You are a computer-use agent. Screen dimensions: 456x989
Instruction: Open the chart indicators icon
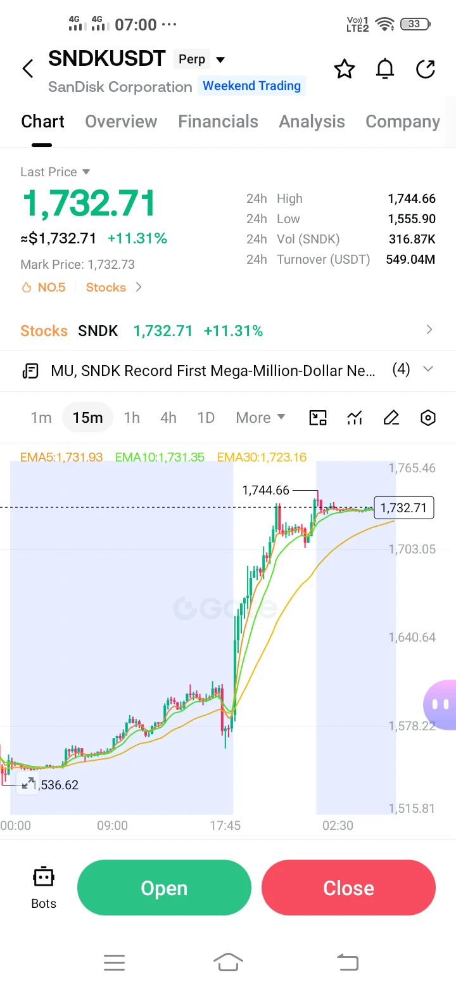coord(355,418)
